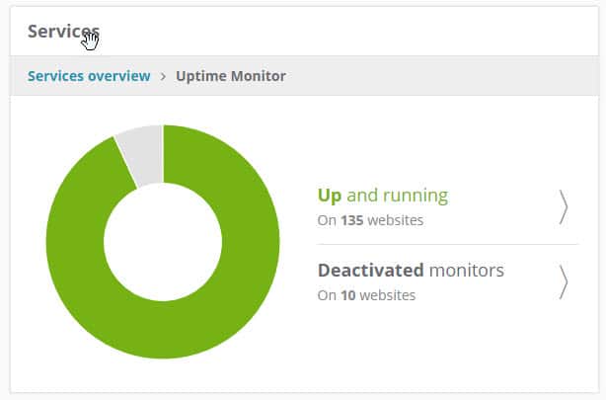Select the gray segment of donut chart
606x400 pixels.
point(144,155)
